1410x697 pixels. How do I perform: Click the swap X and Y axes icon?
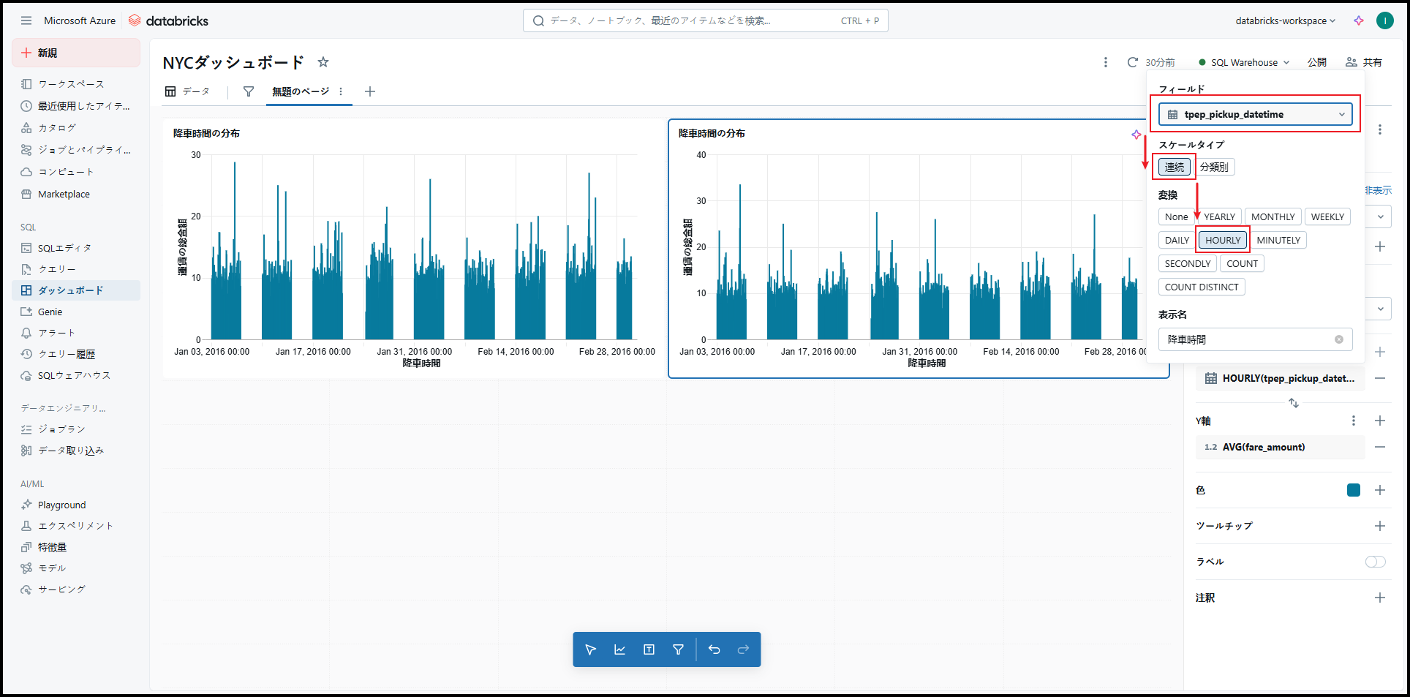pyautogui.click(x=1293, y=403)
